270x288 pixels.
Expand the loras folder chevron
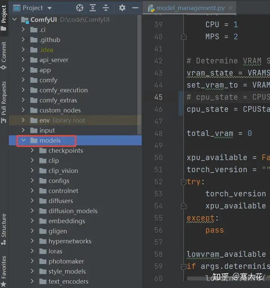(32, 251)
